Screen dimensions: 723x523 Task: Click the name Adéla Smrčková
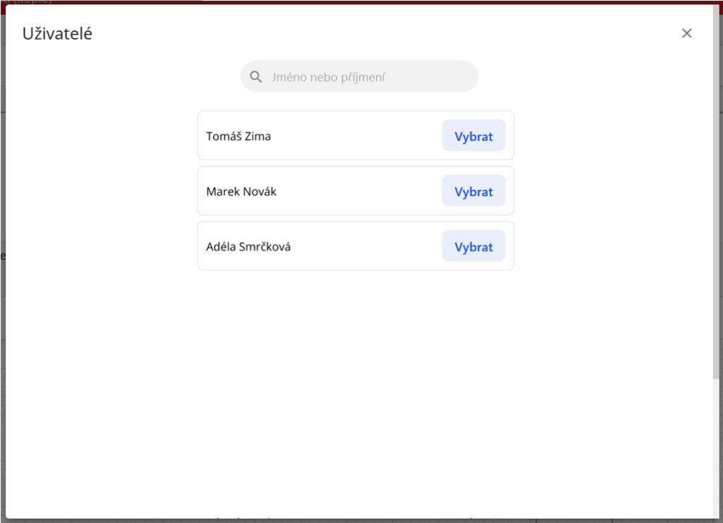coord(248,247)
